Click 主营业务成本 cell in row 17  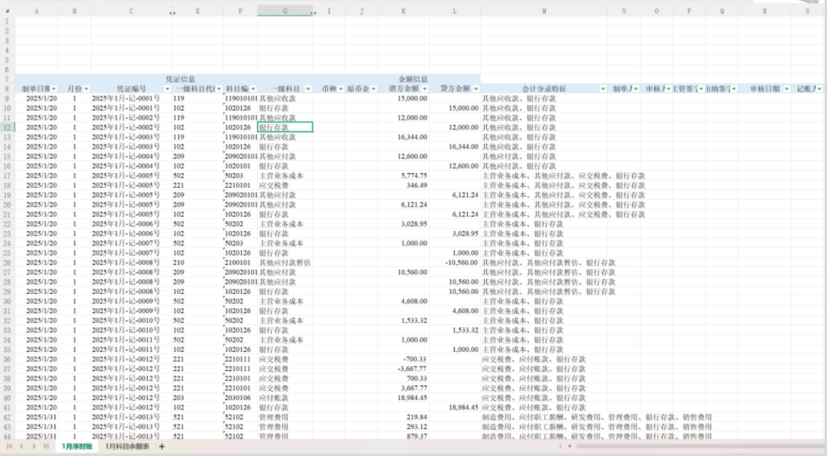click(x=285, y=176)
